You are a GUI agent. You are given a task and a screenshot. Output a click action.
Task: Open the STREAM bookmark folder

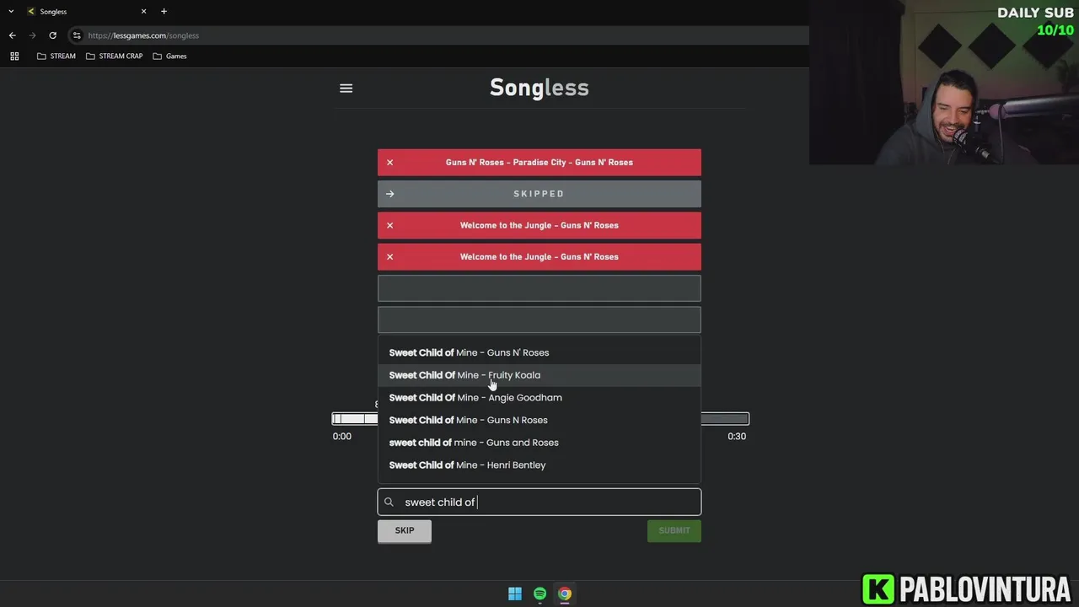[x=56, y=56]
